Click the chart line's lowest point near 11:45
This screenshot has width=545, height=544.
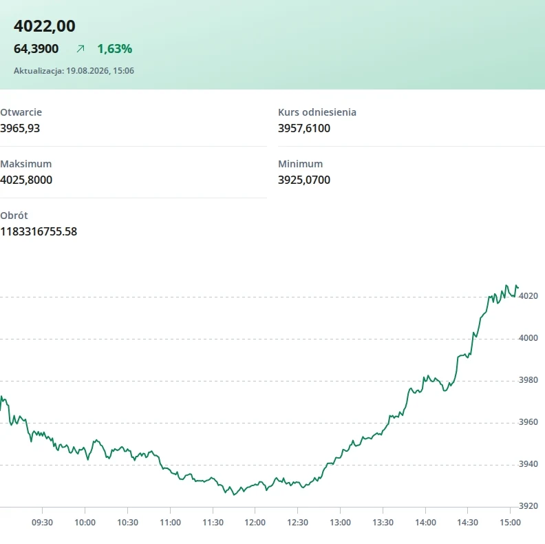point(234,494)
